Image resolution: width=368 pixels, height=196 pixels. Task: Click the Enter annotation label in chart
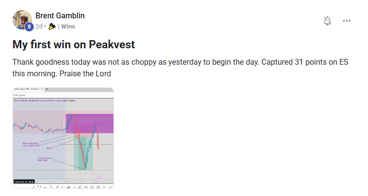49,148
